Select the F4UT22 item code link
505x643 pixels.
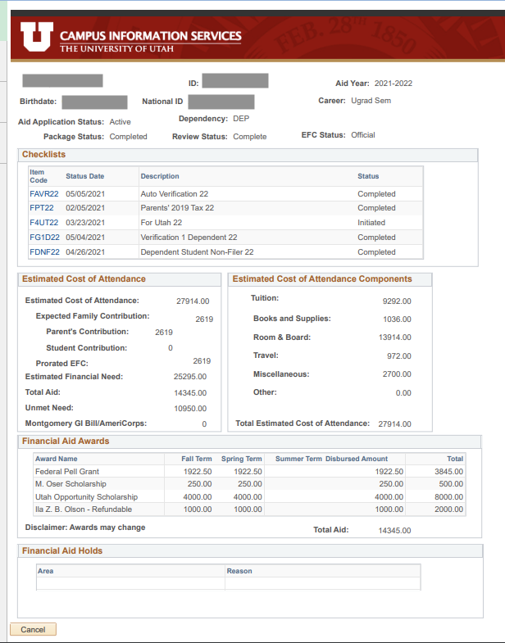coord(44,223)
